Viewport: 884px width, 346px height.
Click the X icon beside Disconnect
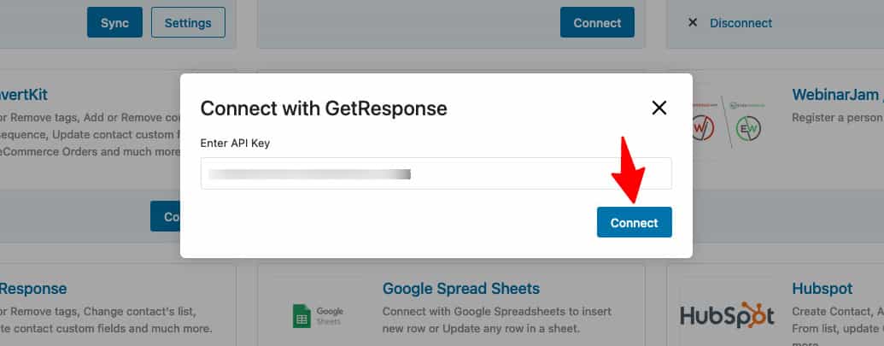coord(693,22)
